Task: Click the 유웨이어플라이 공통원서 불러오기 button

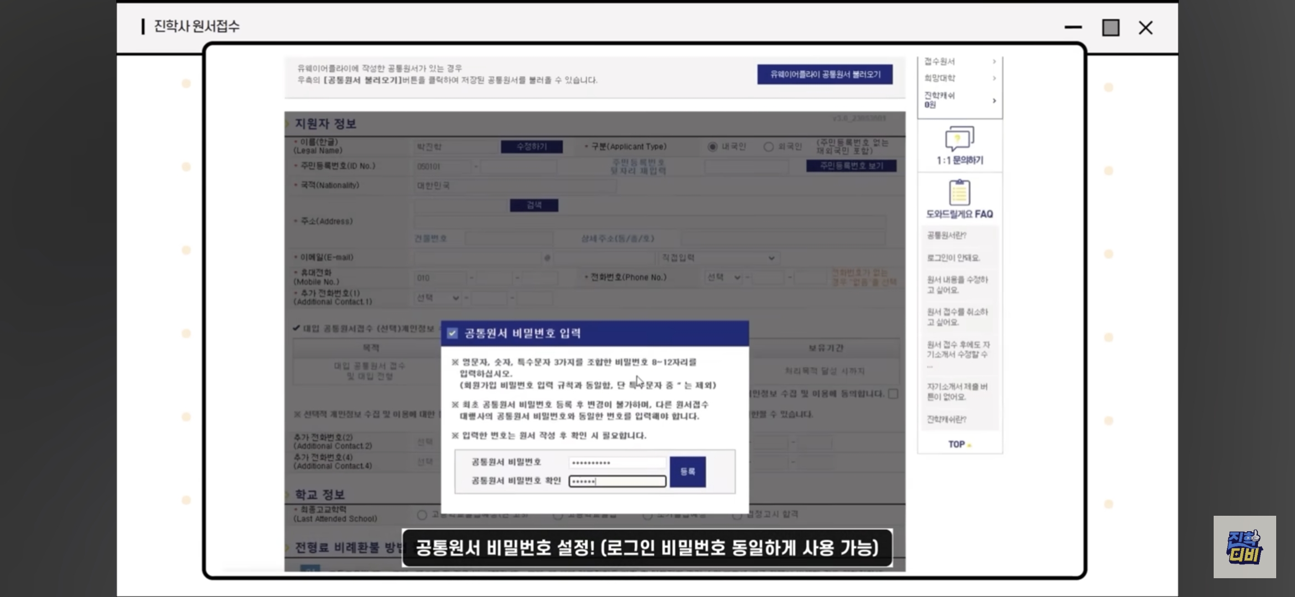Action: pyautogui.click(x=825, y=75)
